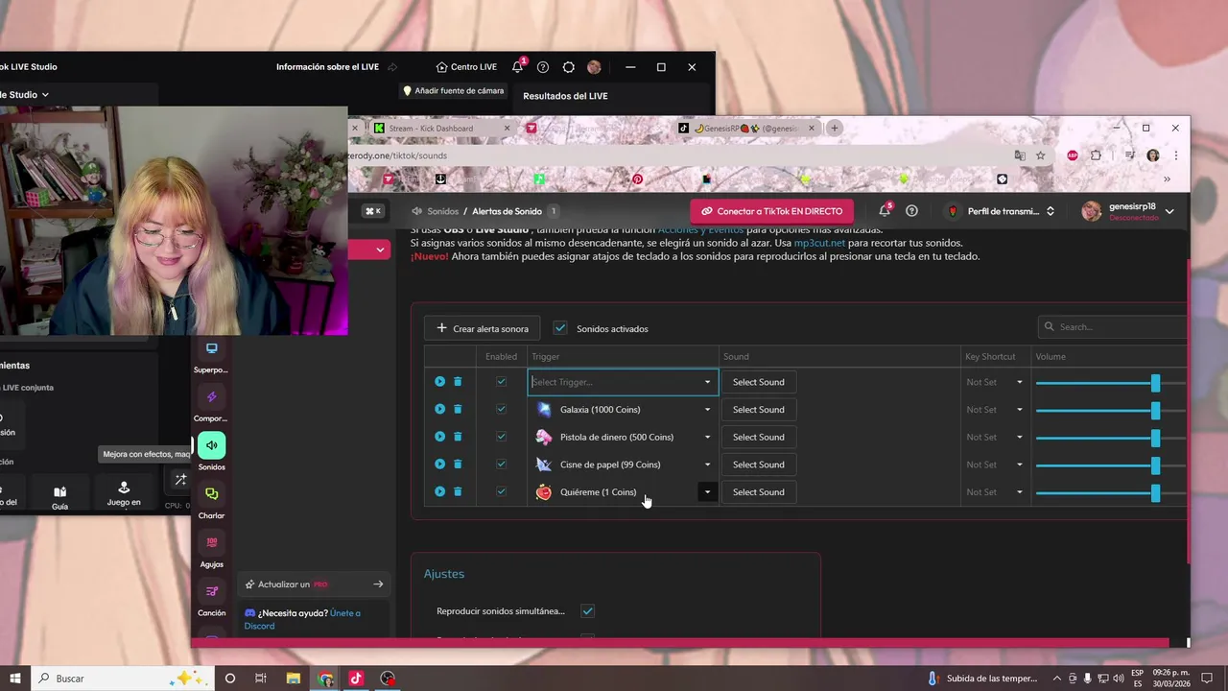Open Guía in LIVE Studio tools
This screenshot has height=691, width=1228.
[59, 497]
